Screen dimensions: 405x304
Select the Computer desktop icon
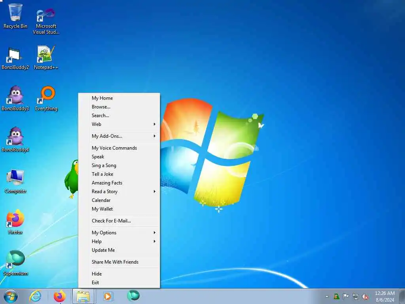pos(15,181)
